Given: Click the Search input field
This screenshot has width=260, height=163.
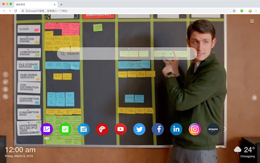Looking at the screenshot, I should click(x=127, y=53).
